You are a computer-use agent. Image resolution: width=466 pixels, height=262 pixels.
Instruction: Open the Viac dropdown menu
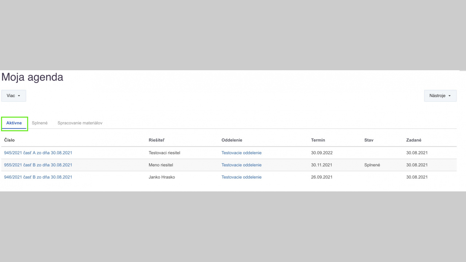tap(13, 96)
